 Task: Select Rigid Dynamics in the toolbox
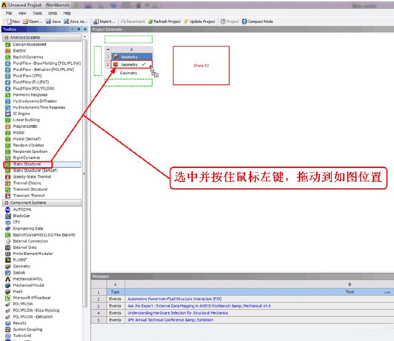pyautogui.click(x=26, y=158)
